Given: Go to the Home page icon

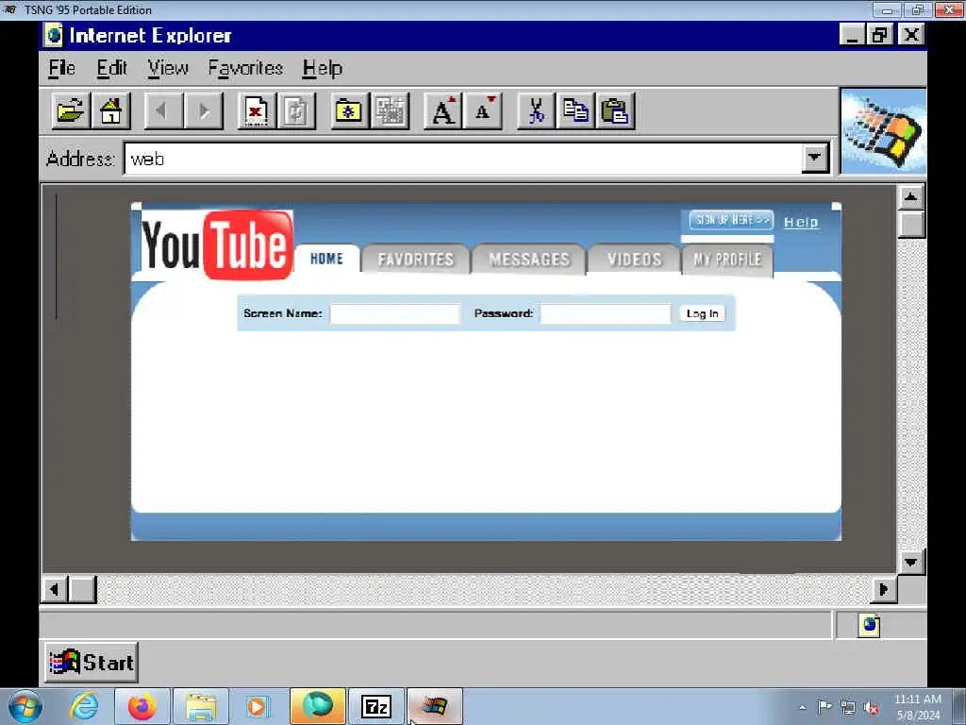Looking at the screenshot, I should tap(111, 111).
